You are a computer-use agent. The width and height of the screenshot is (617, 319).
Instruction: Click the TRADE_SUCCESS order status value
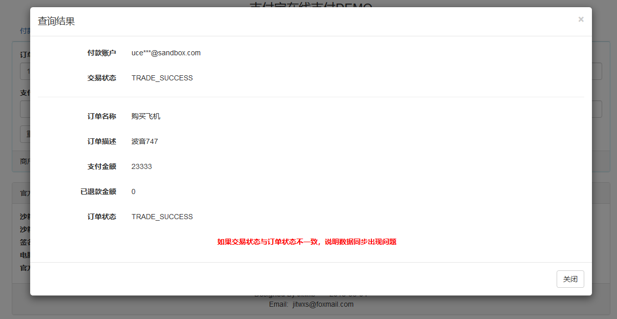pos(162,217)
